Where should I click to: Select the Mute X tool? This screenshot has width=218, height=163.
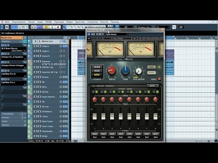click(86, 27)
